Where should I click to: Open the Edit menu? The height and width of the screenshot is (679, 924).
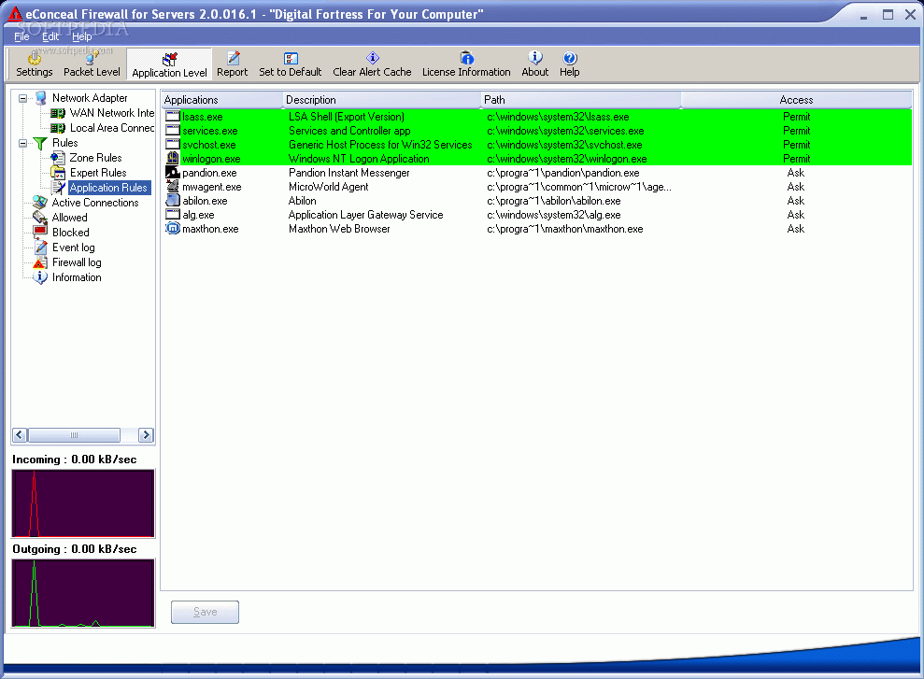tap(50, 36)
